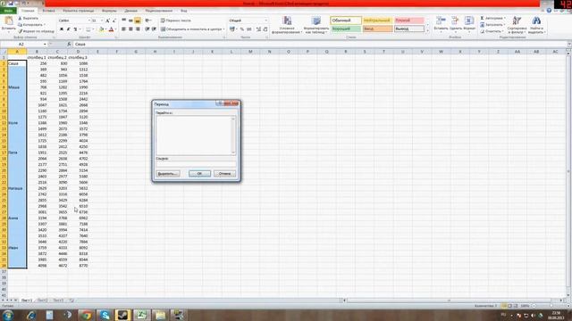Screen dimensions: 572x321
Task: Open Sort & Filter menu
Action: click(x=517, y=25)
